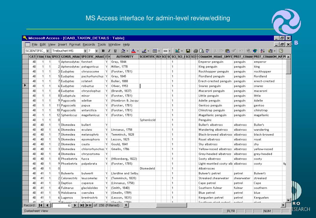The height and width of the screenshot is (218, 316).
Task: Click the horizontal scrollbar right arrow
Action: click(x=283, y=205)
